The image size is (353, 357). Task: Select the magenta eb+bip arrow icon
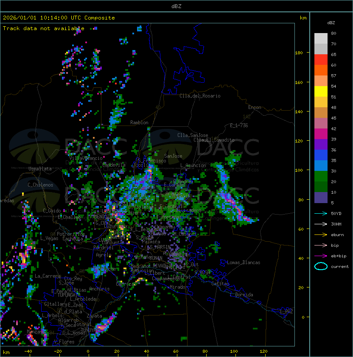(321, 256)
